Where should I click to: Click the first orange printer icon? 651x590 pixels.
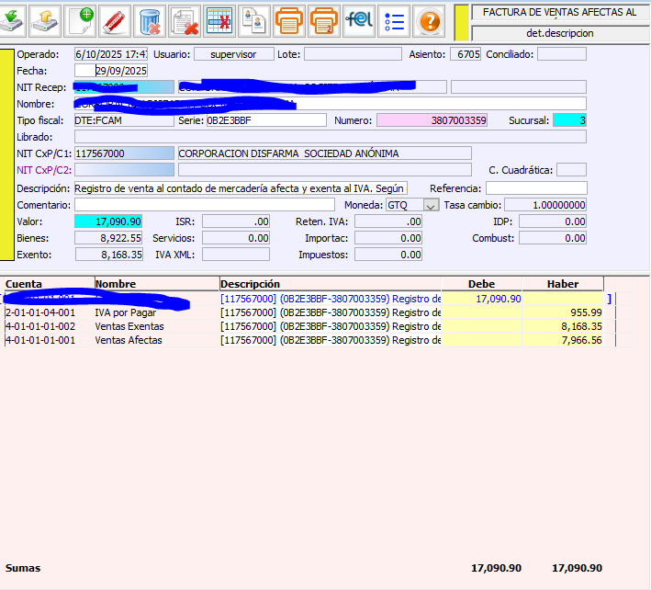[x=288, y=19]
